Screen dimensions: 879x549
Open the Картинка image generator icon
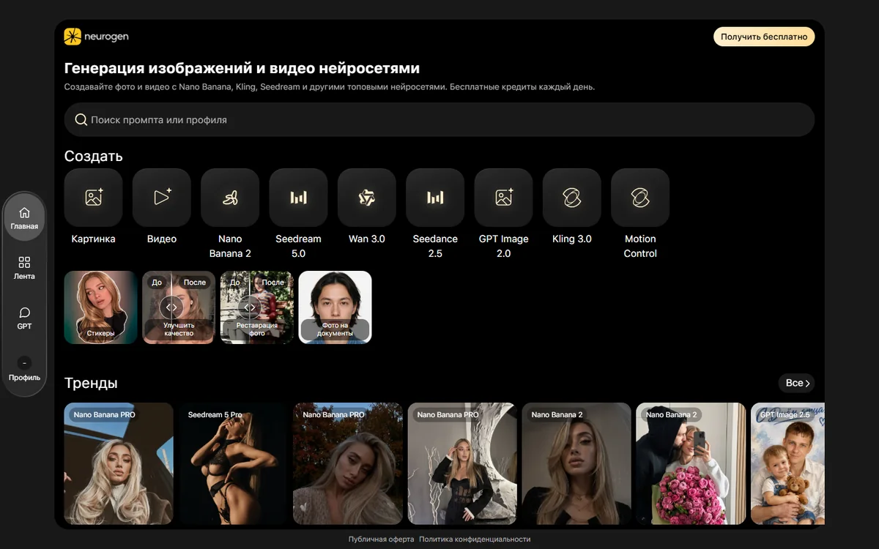(93, 198)
